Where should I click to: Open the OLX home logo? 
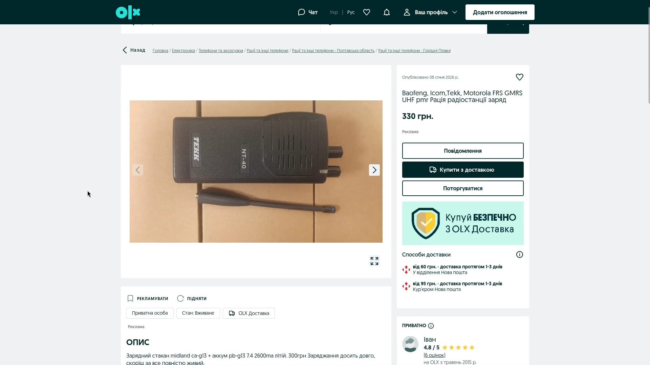point(128,13)
